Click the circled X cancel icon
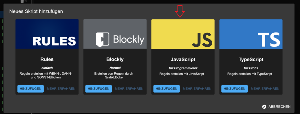300x114 pixels. tap(264, 107)
